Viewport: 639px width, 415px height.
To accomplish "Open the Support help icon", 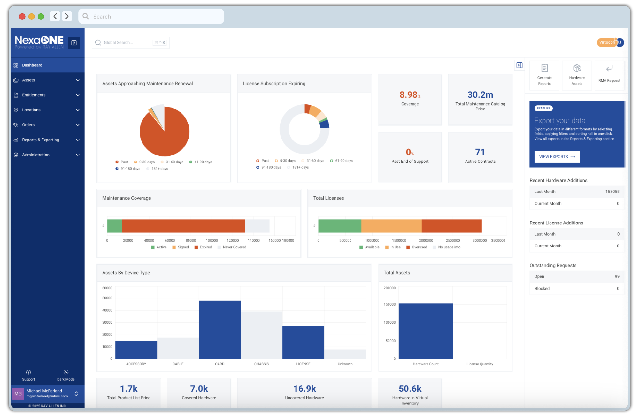I will 28,372.
